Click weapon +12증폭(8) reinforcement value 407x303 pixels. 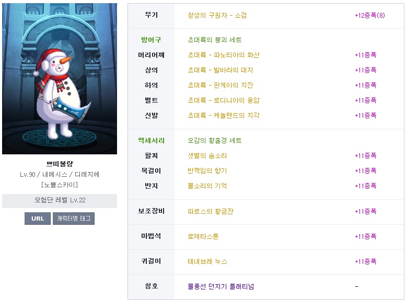(x=369, y=15)
